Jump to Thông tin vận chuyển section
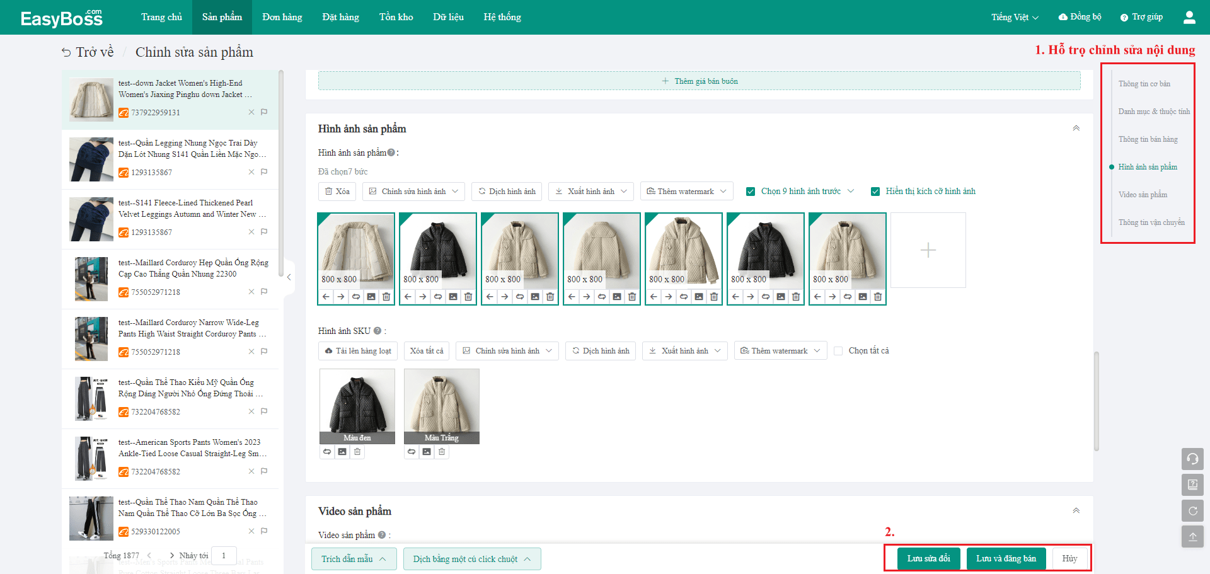This screenshot has height=574, width=1210. coord(1151,222)
